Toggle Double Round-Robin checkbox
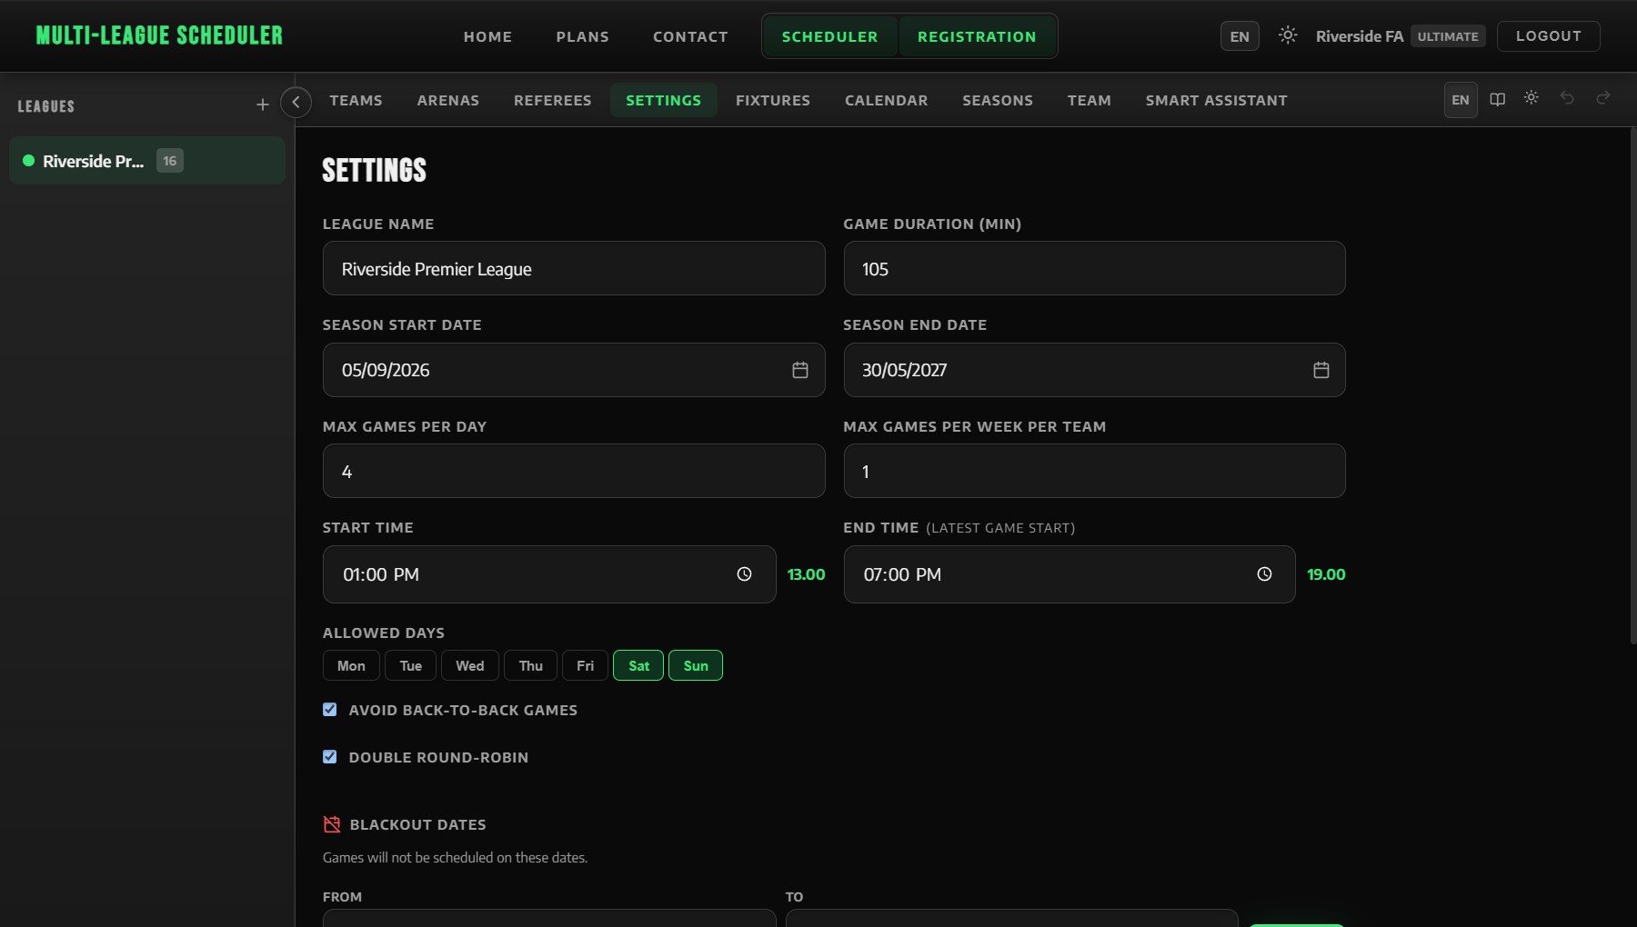Screen dimensions: 1637x927 pyautogui.click(x=330, y=757)
